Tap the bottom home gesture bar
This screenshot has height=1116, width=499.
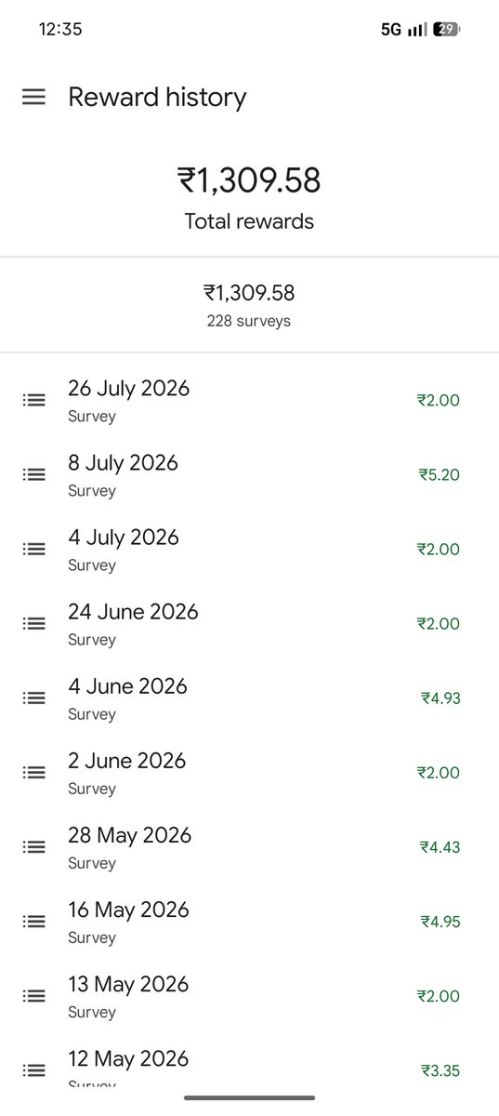point(249,1097)
